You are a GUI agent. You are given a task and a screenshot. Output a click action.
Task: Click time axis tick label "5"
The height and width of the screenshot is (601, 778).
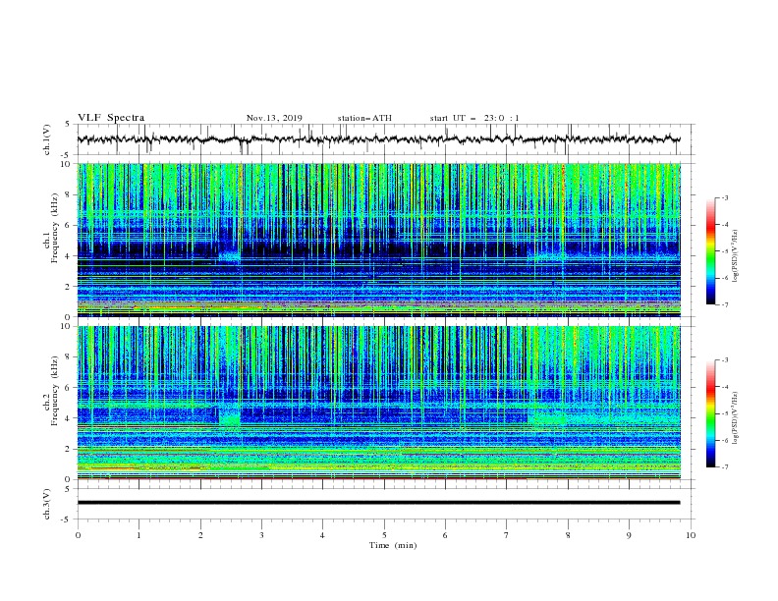[x=384, y=535]
